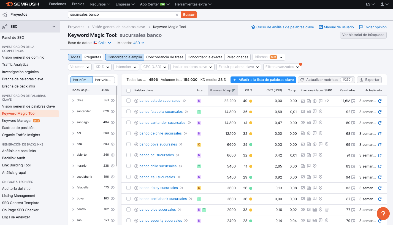This screenshot has height=225, width=393.
Task: Click KD green dot for banco bbva sucursales
Action: 251,144
